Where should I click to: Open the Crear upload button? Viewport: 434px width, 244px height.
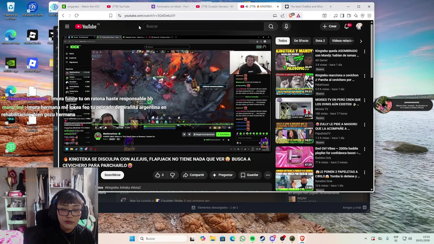point(330,26)
